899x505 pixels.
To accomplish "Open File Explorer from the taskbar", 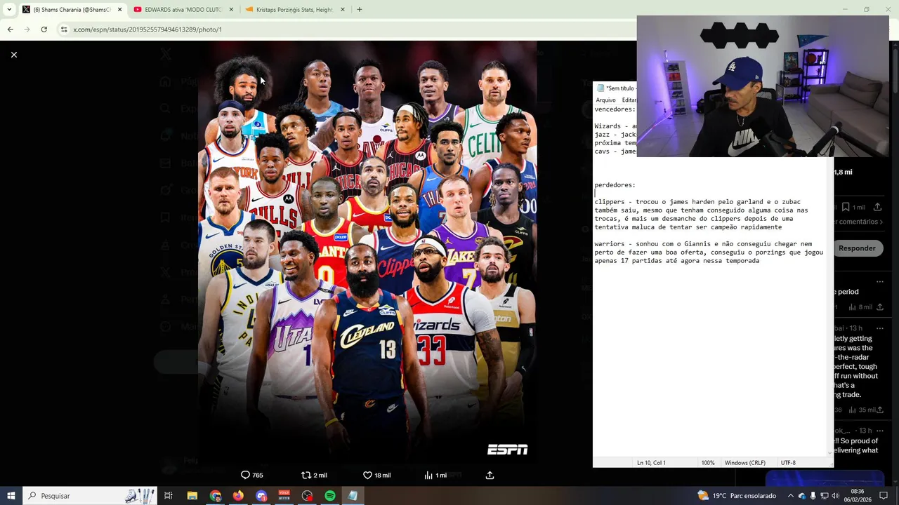I will (192, 496).
